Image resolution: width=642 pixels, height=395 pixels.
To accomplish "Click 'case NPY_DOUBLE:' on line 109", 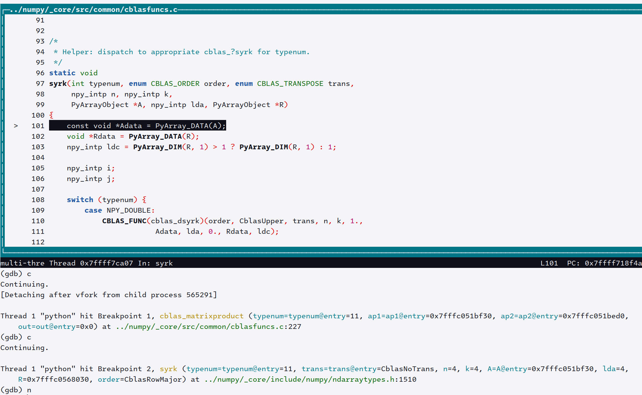I will tap(120, 210).
